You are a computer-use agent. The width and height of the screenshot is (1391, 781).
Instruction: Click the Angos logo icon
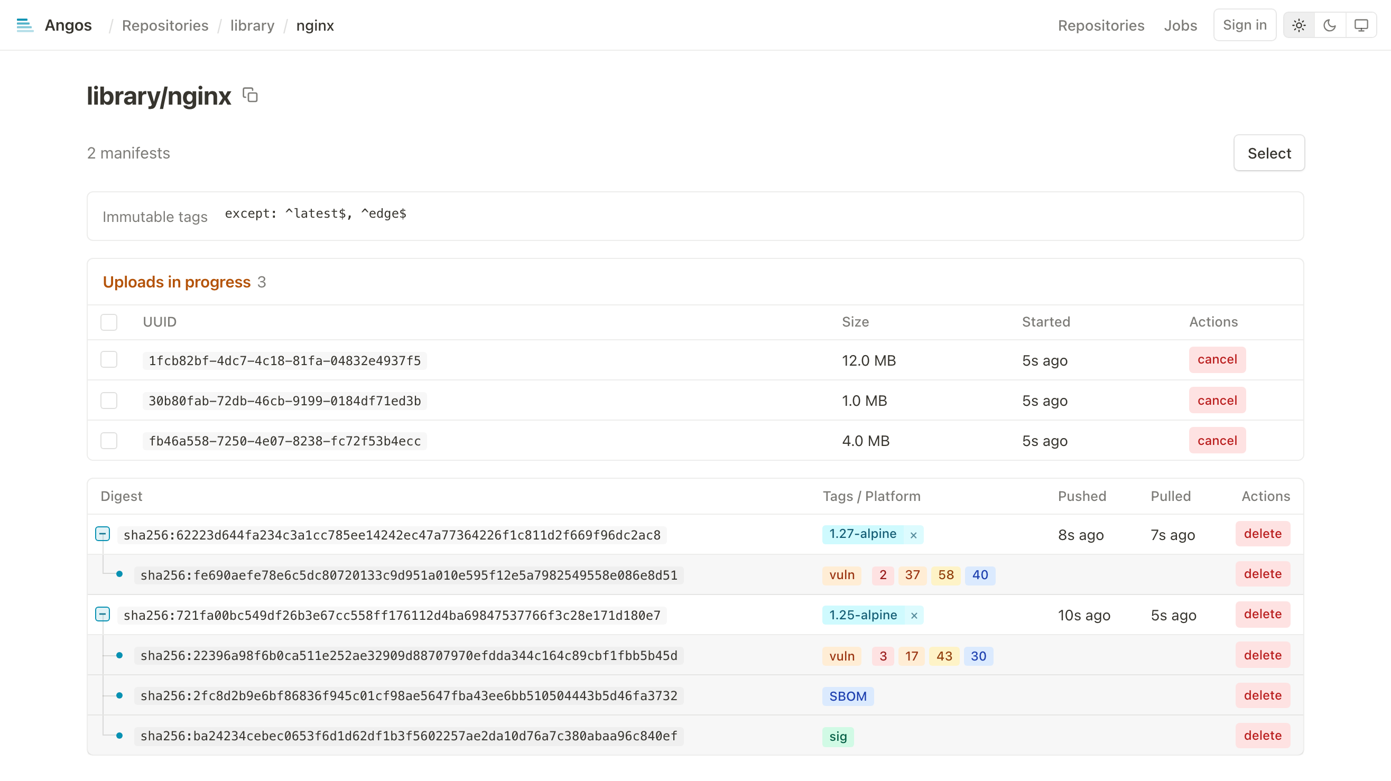(x=25, y=25)
